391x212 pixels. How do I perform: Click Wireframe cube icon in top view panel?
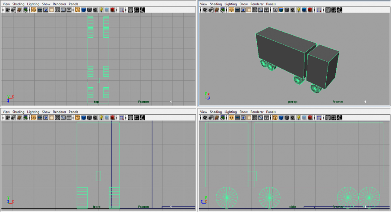(78, 10)
